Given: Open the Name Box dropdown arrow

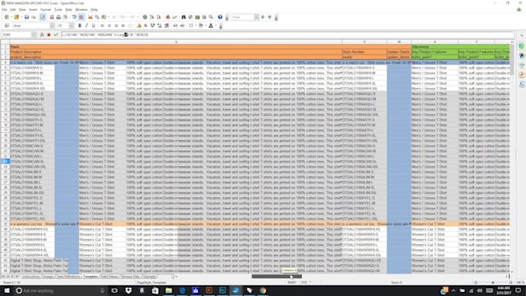Looking at the screenshot, I should pos(33,35).
